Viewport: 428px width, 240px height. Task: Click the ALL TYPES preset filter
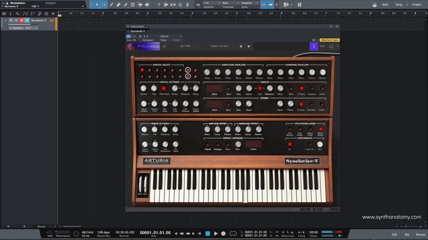click(185, 46)
